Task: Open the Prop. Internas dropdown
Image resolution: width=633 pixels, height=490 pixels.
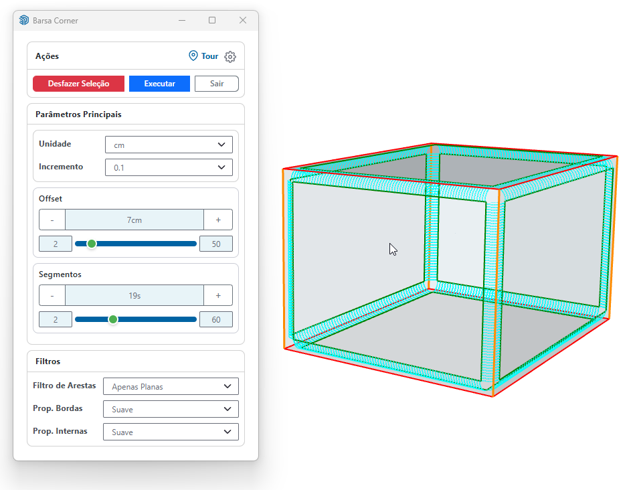Action: (171, 432)
